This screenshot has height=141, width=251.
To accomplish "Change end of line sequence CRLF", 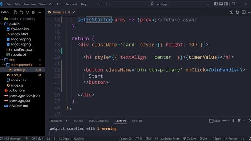I will click(148, 139).
